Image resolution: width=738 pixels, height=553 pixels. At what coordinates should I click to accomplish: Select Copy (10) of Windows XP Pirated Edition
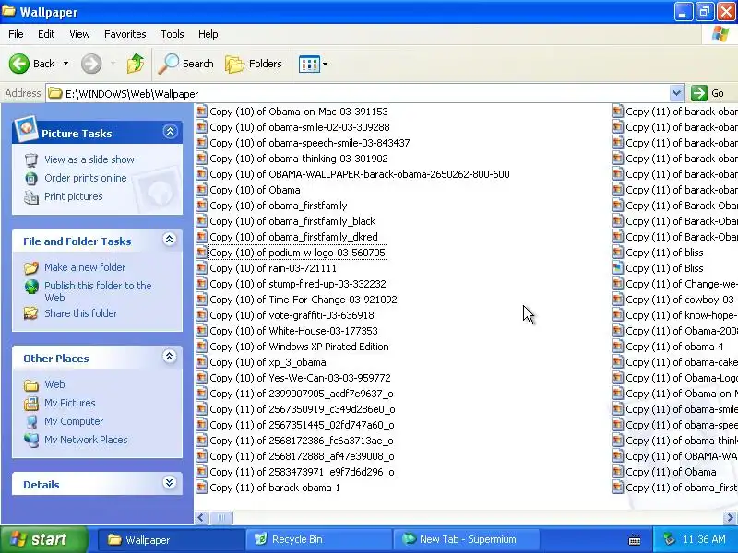pyautogui.click(x=299, y=347)
